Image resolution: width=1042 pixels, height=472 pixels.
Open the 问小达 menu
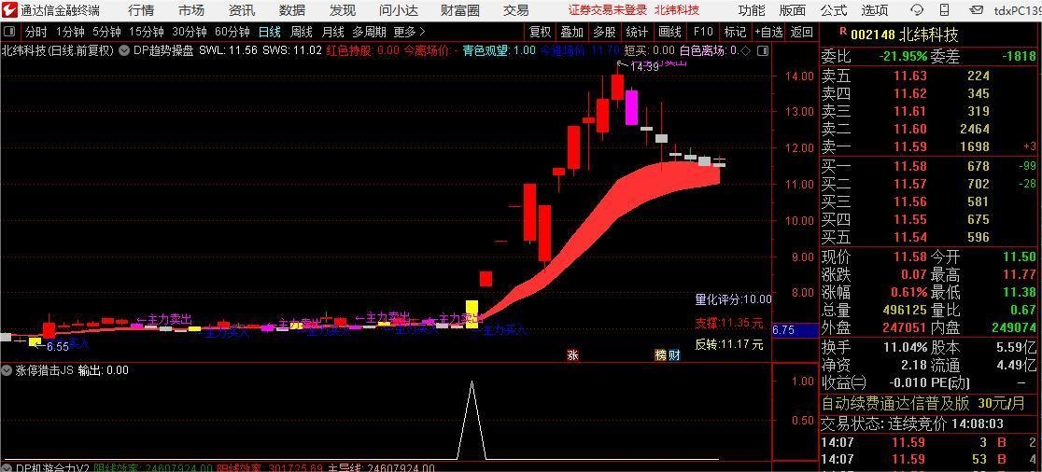[x=399, y=10]
